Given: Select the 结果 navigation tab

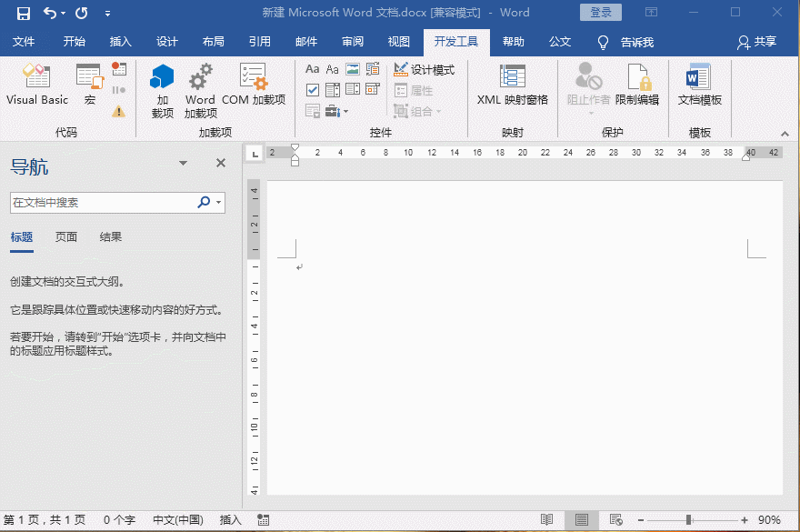Looking at the screenshot, I should (x=111, y=236).
